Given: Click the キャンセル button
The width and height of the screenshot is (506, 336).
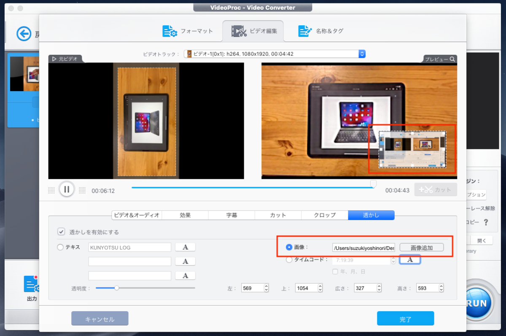Looking at the screenshot, I should 100,319.
